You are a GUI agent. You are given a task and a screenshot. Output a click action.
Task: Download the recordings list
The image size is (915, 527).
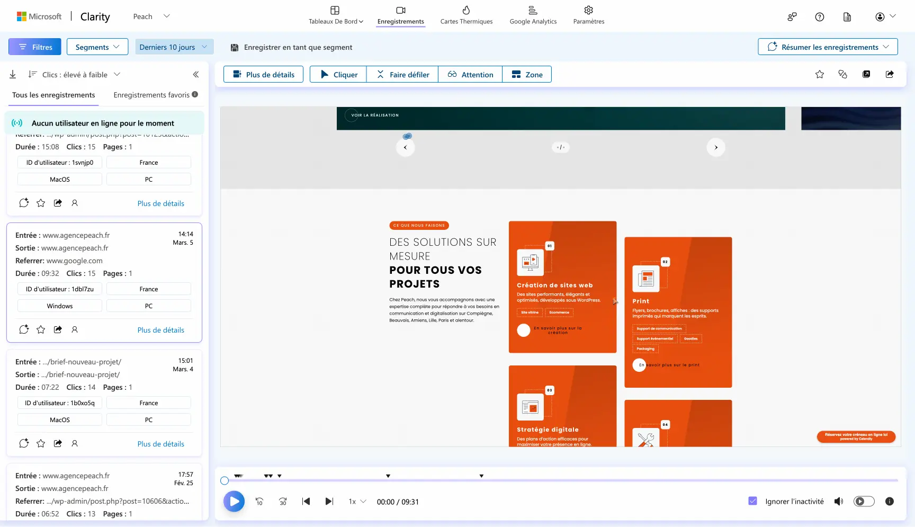13,75
